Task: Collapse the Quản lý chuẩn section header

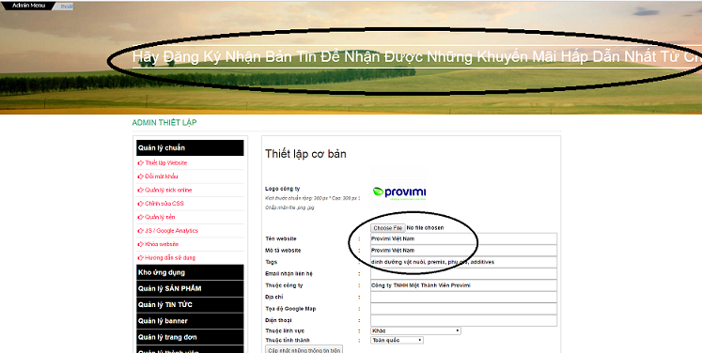Action: [190, 147]
